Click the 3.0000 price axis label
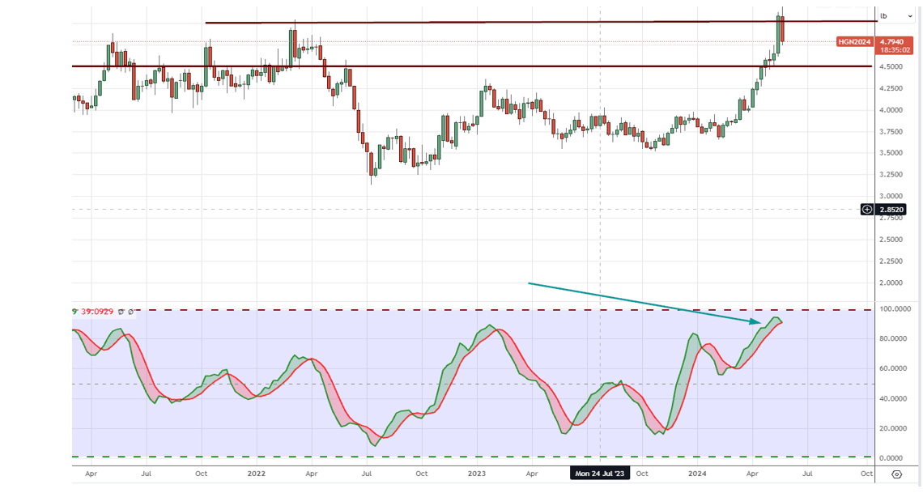Viewport: 923px width, 493px height. pos(891,197)
